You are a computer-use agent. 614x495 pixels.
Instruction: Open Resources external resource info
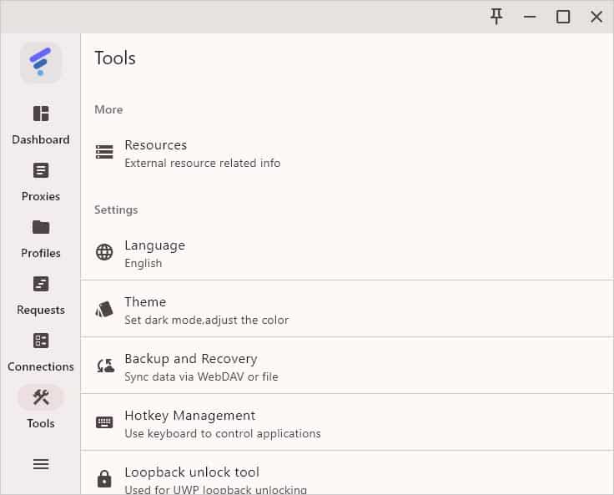pyautogui.click(x=347, y=154)
